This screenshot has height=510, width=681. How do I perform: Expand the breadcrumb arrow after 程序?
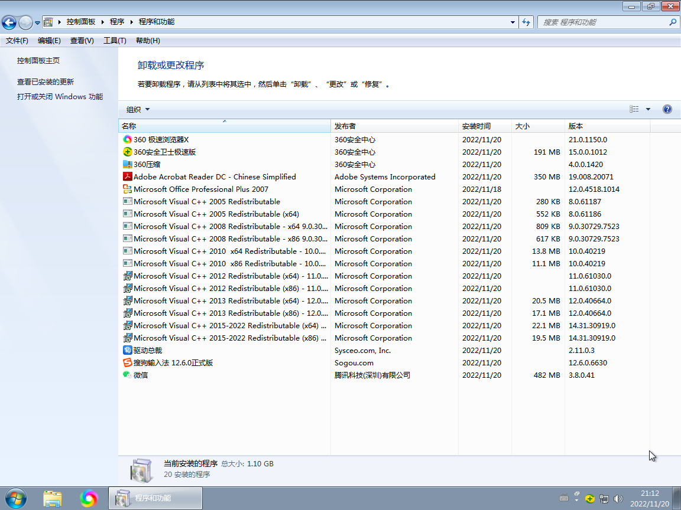tap(132, 22)
